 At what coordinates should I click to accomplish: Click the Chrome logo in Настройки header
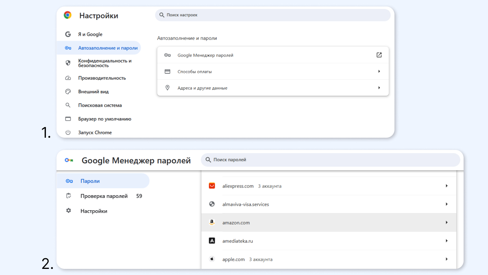coord(68,15)
